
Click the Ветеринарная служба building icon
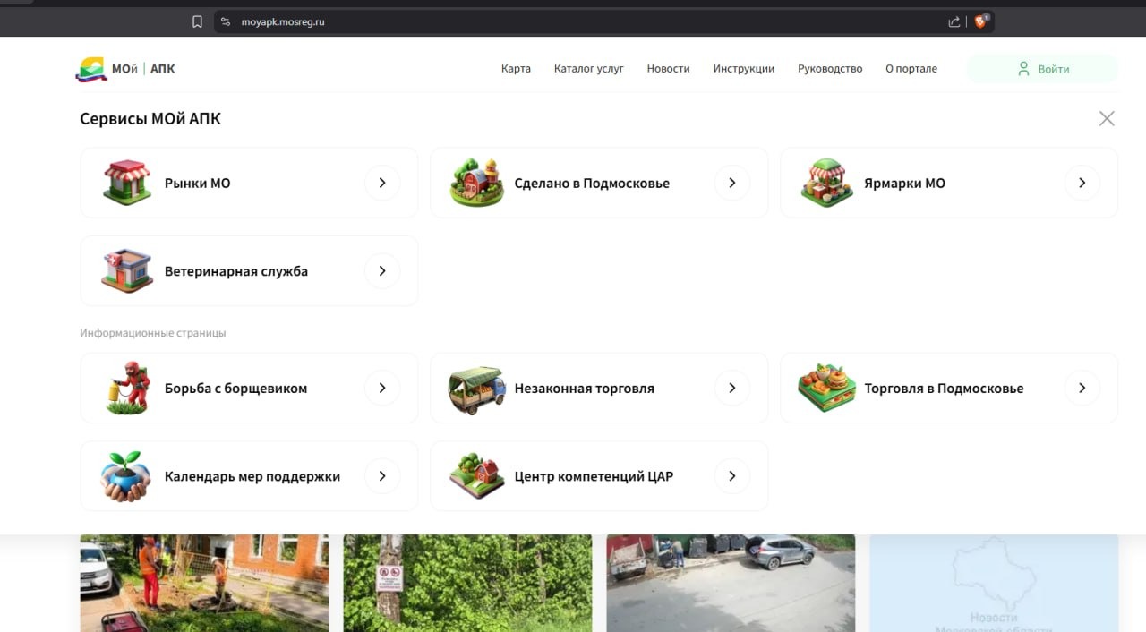127,270
